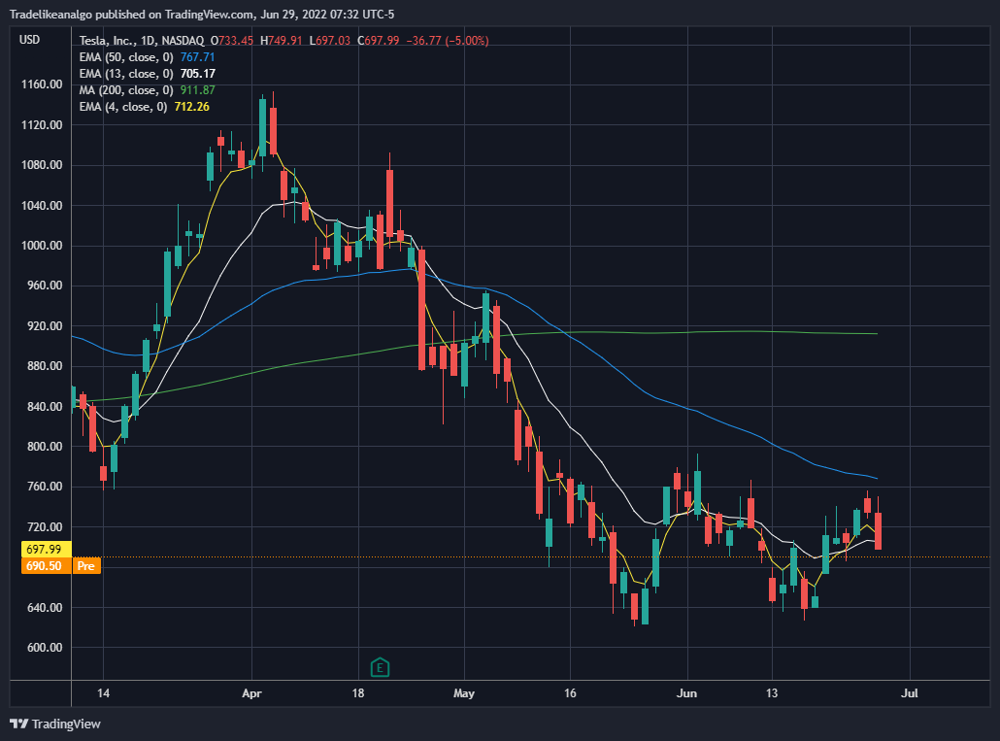
Task: Click the close price value 697.99 in the header
Action: tap(382, 41)
